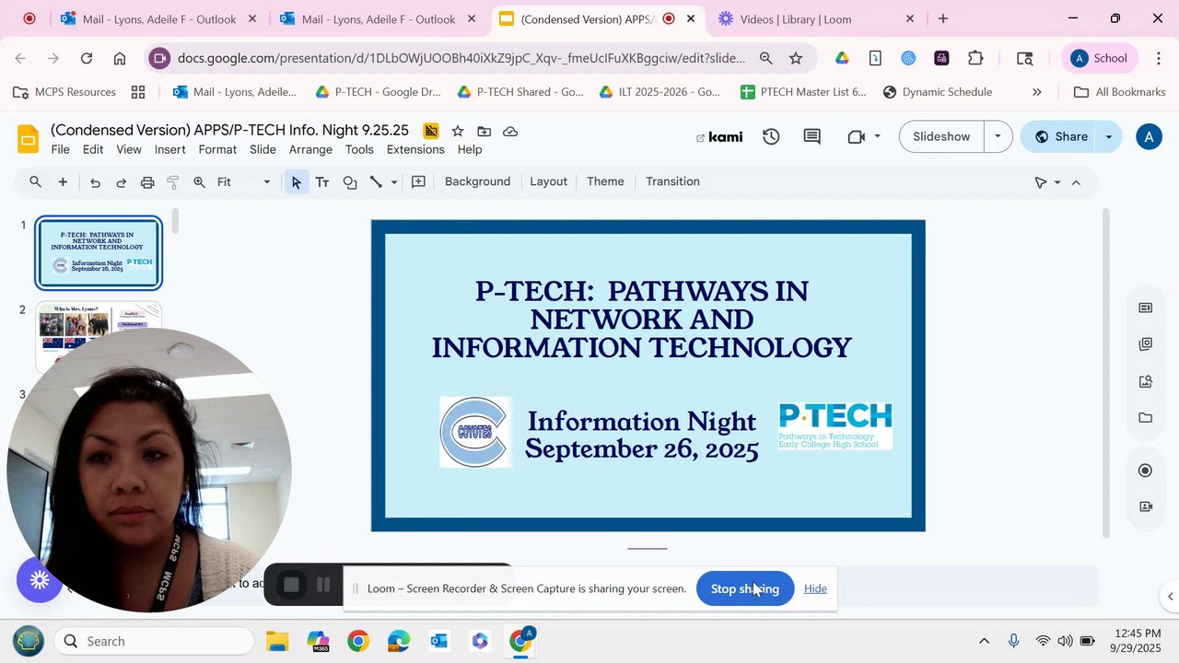Click the browser address bar URL
The image size is (1179, 663).
tap(461, 58)
